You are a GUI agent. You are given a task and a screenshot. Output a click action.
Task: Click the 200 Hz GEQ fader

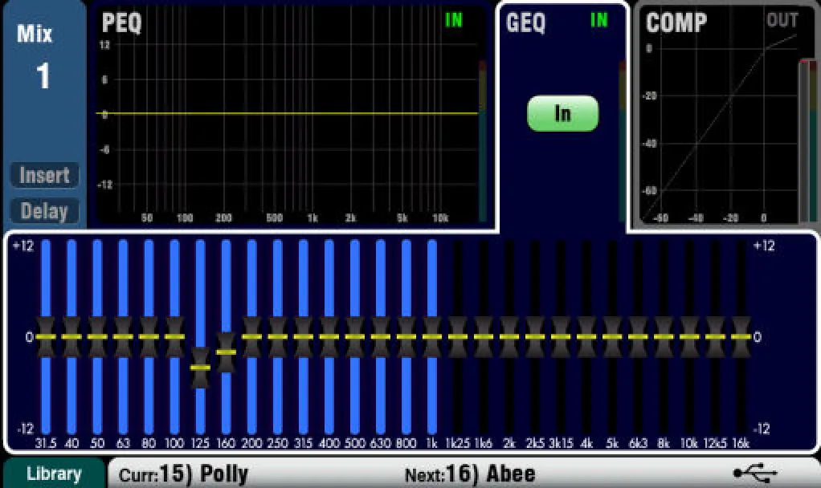(252, 337)
